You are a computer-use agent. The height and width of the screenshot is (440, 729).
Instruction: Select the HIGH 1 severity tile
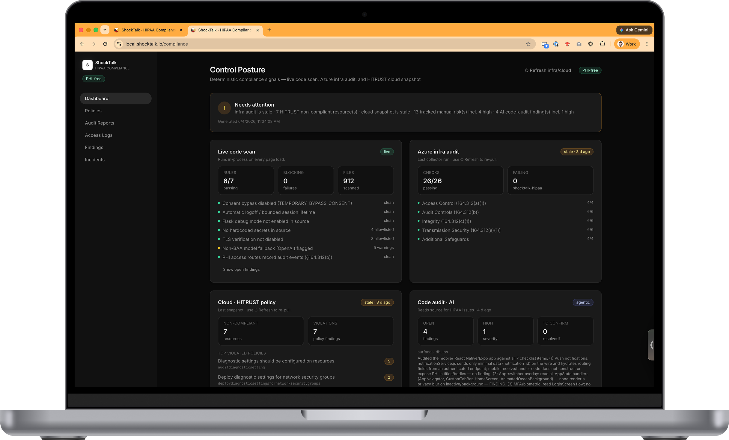click(505, 331)
